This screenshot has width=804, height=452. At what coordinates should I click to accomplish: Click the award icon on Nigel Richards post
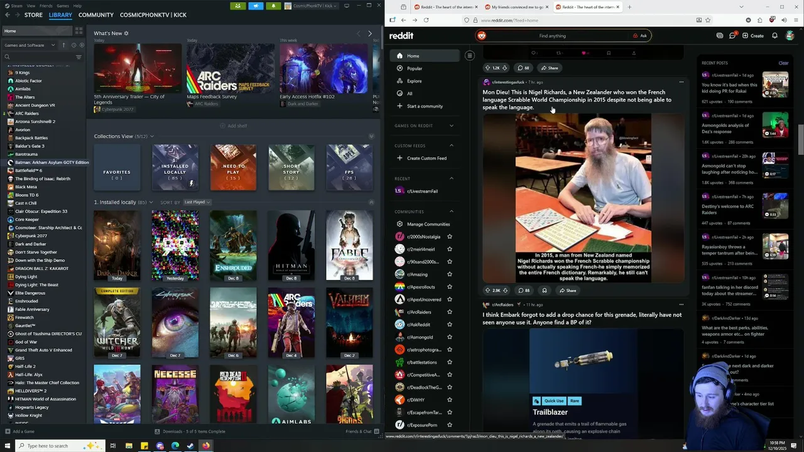(x=544, y=291)
